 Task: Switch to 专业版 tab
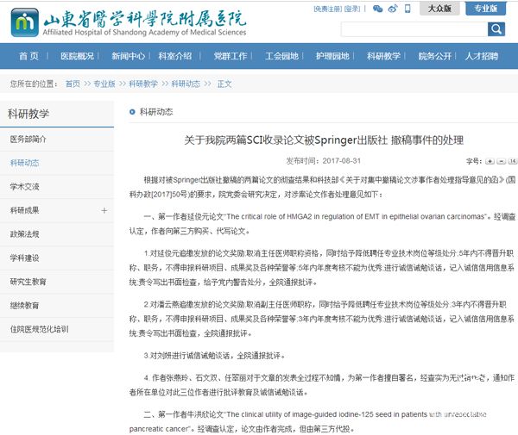[485, 9]
